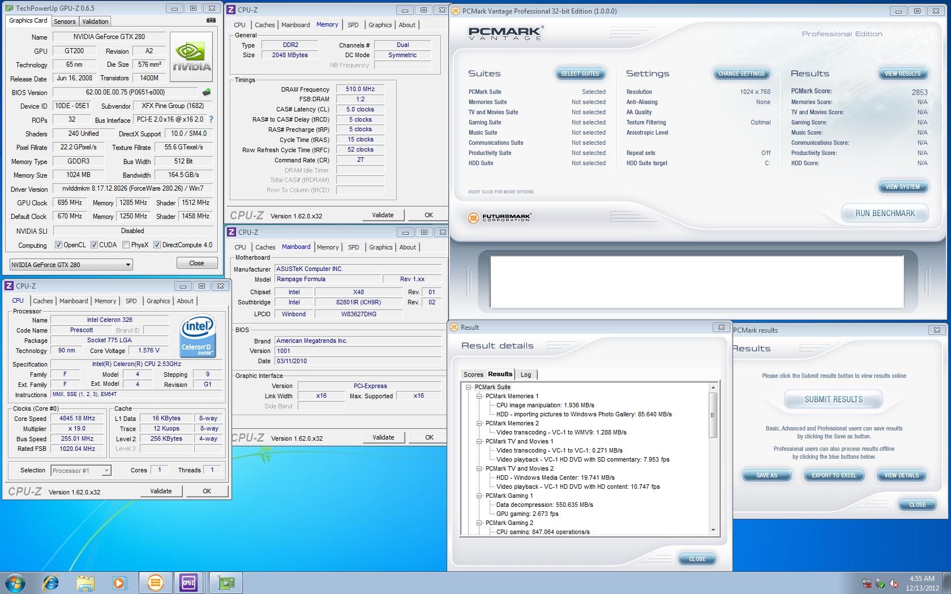Click the Run Benchmark button

click(885, 213)
